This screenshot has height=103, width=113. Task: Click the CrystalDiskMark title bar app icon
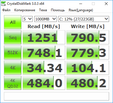(3, 4)
